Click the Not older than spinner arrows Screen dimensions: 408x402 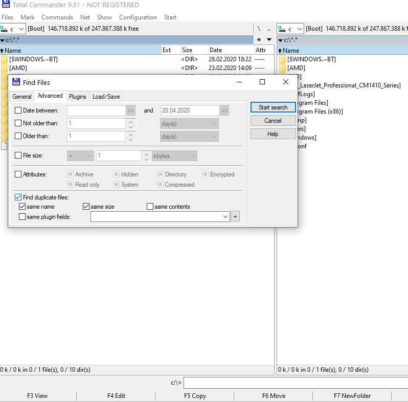click(130, 124)
